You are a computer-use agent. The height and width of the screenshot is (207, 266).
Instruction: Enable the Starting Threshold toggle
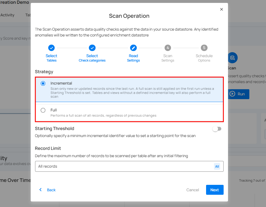[x=217, y=129]
